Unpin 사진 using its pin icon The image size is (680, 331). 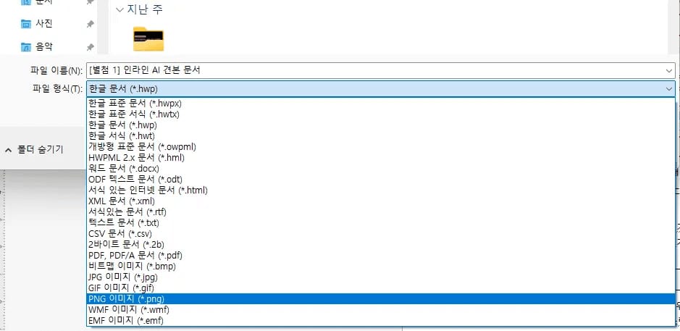coord(90,24)
